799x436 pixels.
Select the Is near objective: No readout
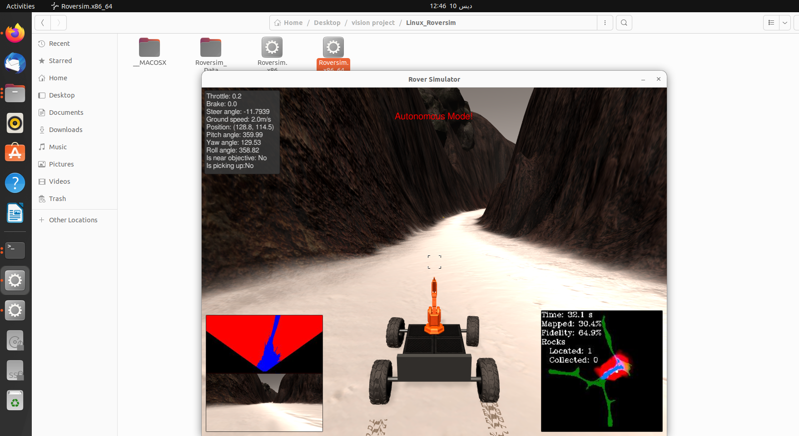[237, 158]
